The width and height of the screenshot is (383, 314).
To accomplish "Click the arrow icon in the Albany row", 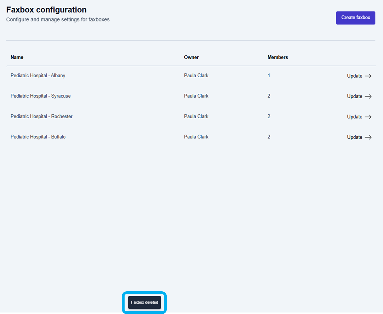I will [x=368, y=76].
